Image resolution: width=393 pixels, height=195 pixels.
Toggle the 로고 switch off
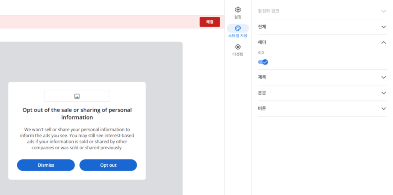click(x=263, y=62)
